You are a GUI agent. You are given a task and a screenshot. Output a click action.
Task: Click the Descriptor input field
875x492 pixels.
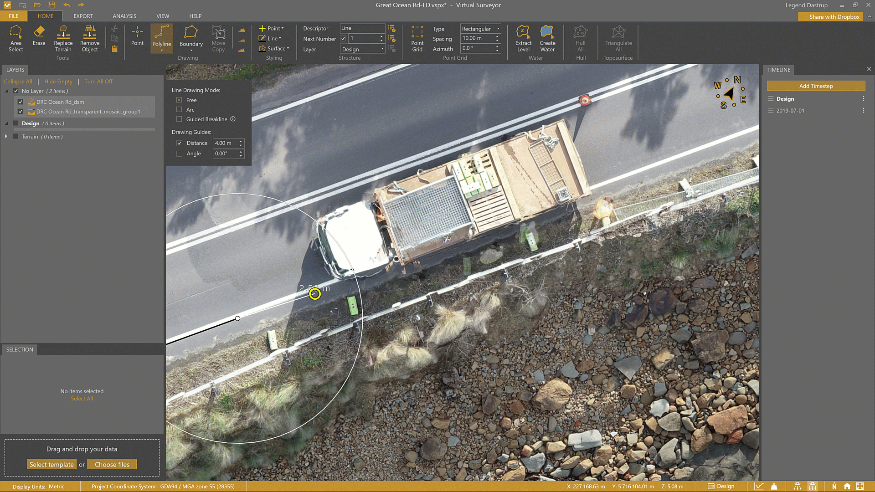(x=362, y=28)
